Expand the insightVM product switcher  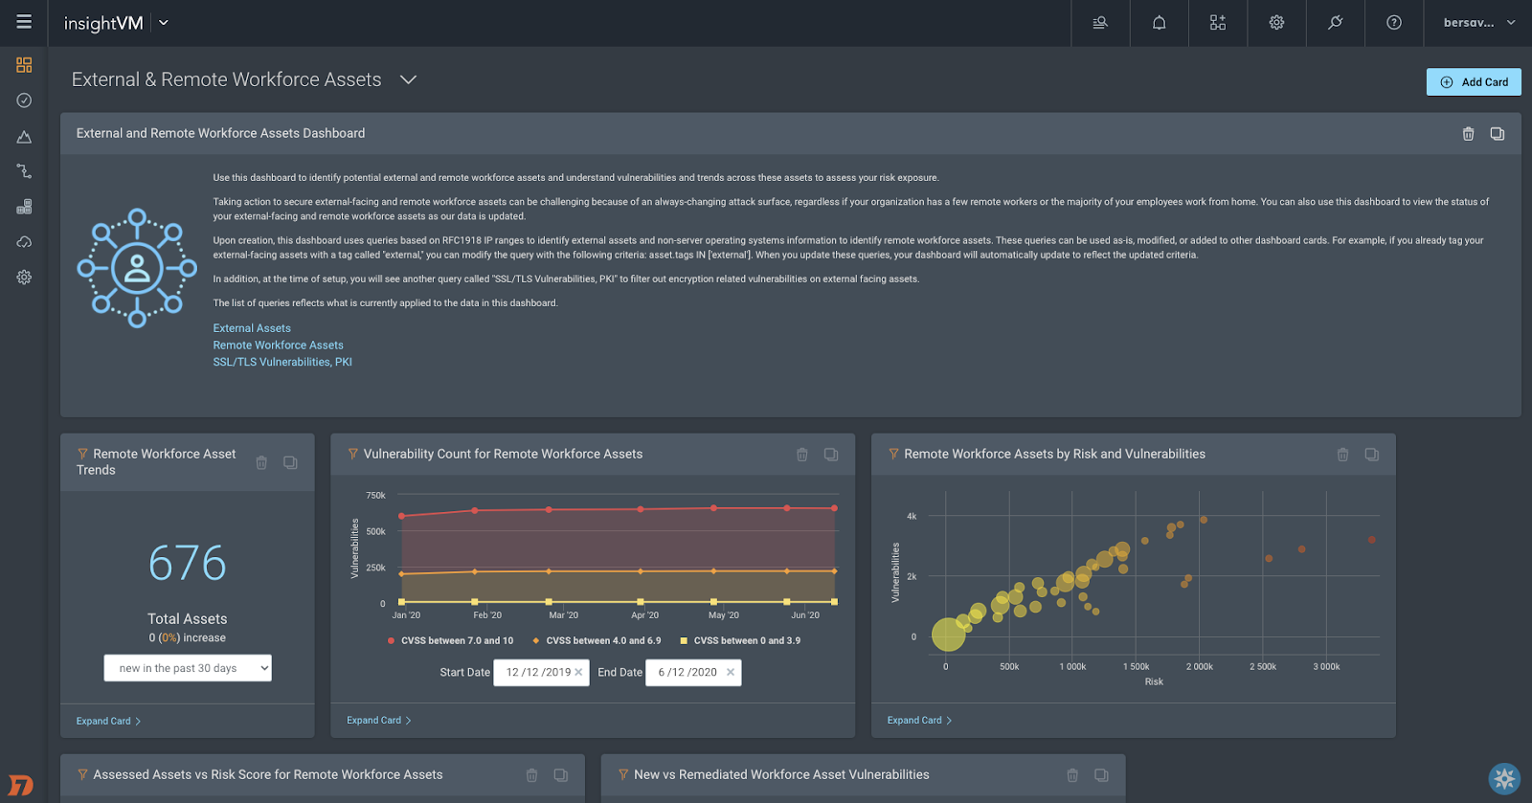click(164, 23)
